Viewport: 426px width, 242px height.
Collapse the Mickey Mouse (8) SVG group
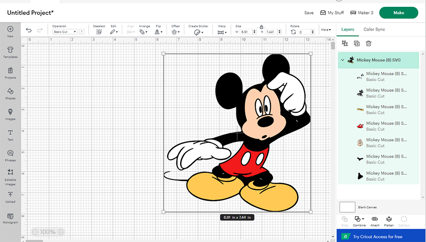(343, 60)
